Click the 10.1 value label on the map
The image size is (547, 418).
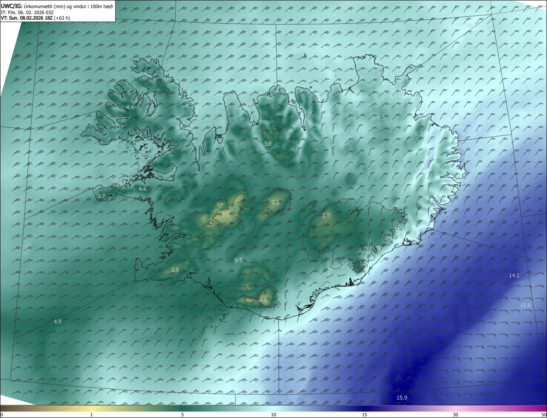471,26
